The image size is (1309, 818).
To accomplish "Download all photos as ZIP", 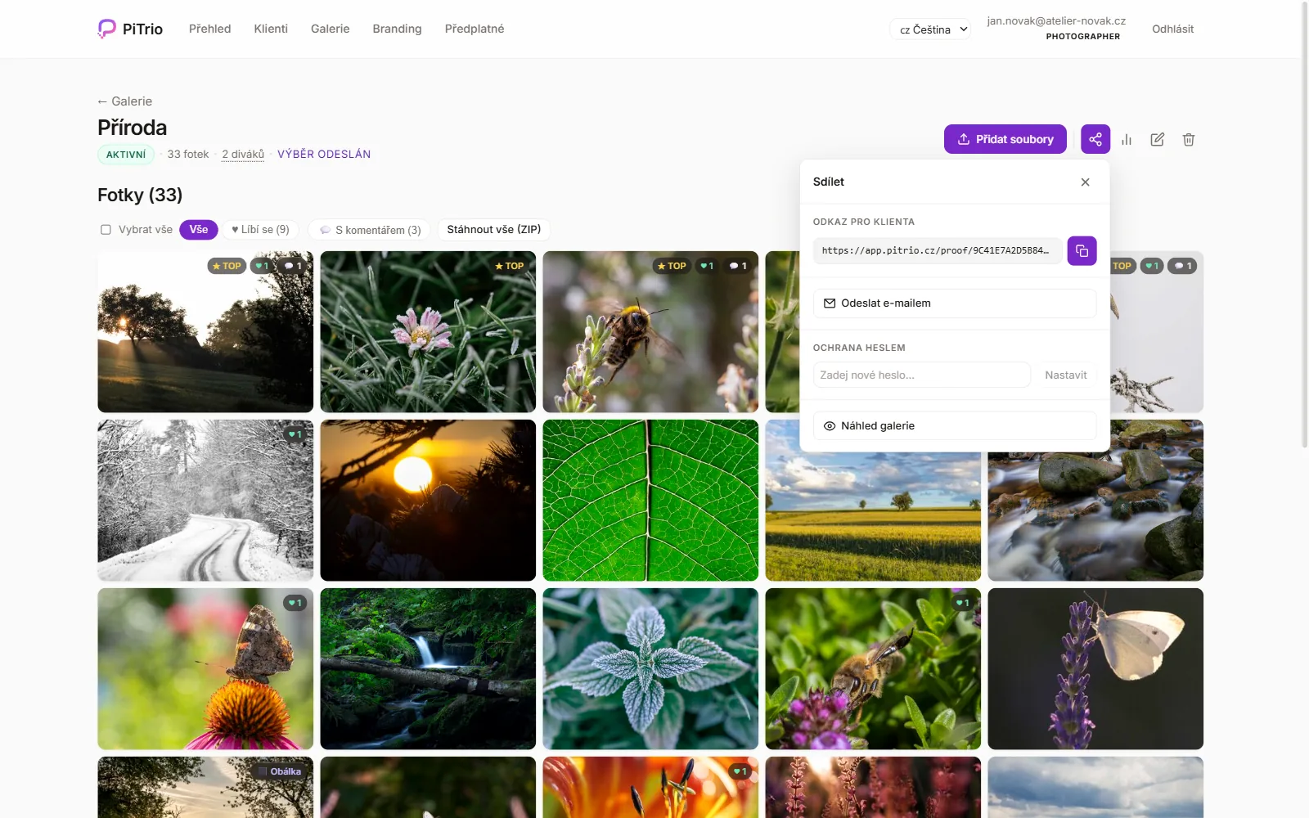I will pyautogui.click(x=494, y=230).
